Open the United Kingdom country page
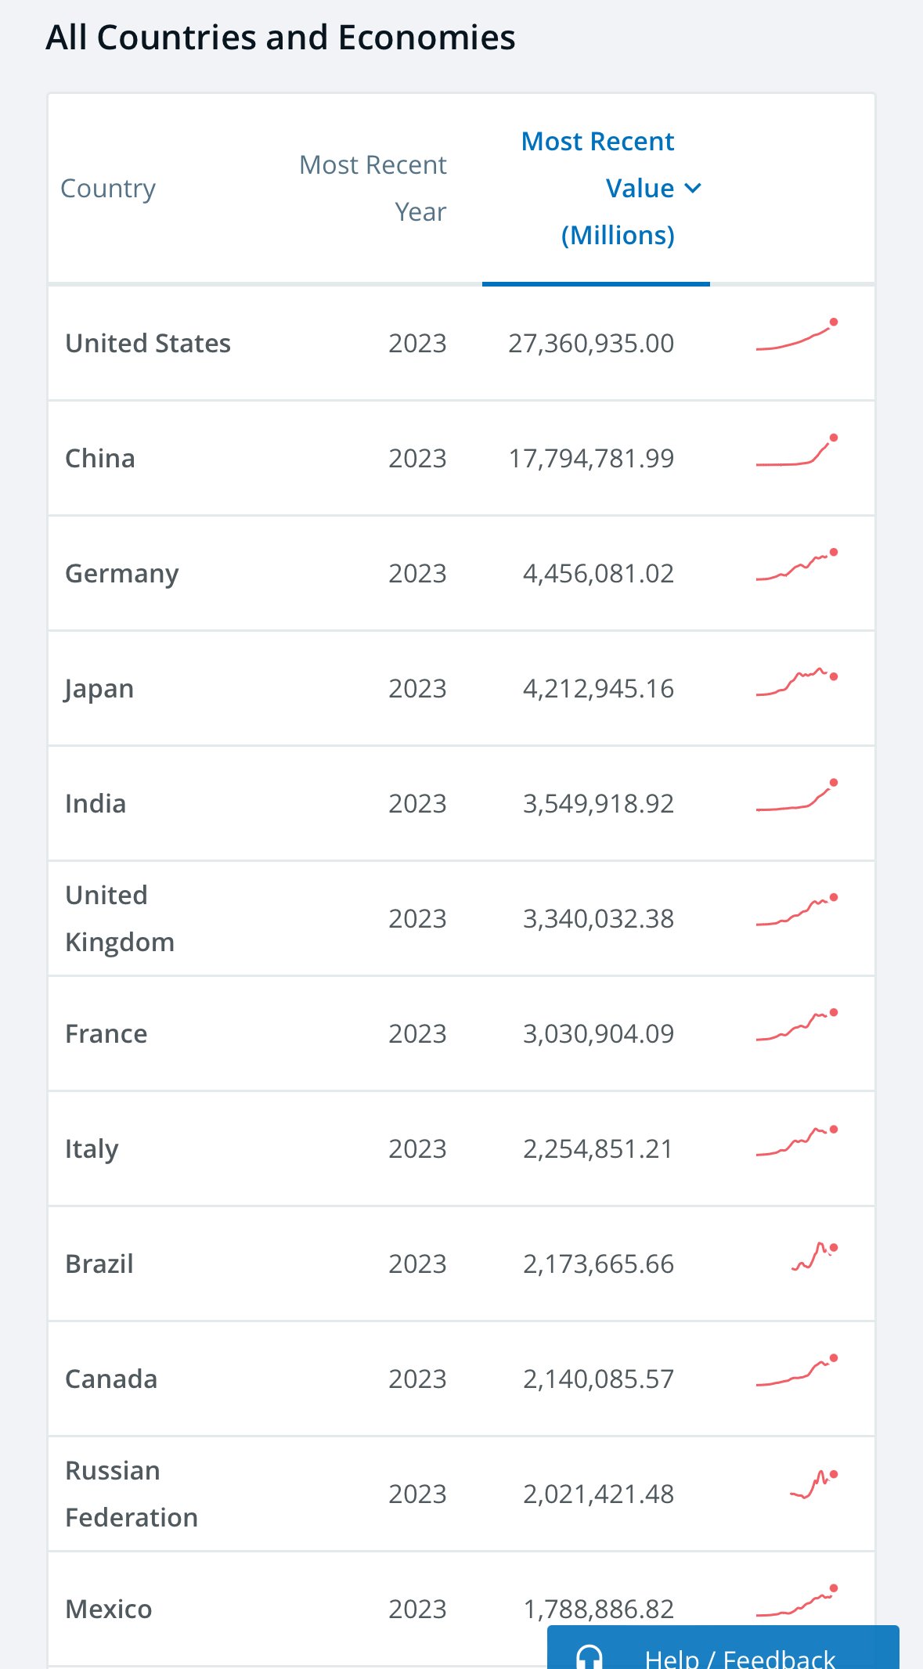 coord(120,918)
